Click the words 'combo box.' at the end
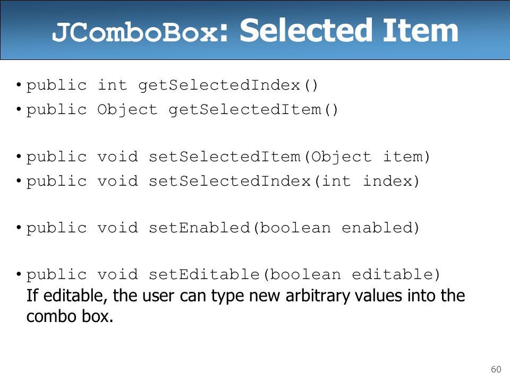510x382 pixels. (x=70, y=316)
